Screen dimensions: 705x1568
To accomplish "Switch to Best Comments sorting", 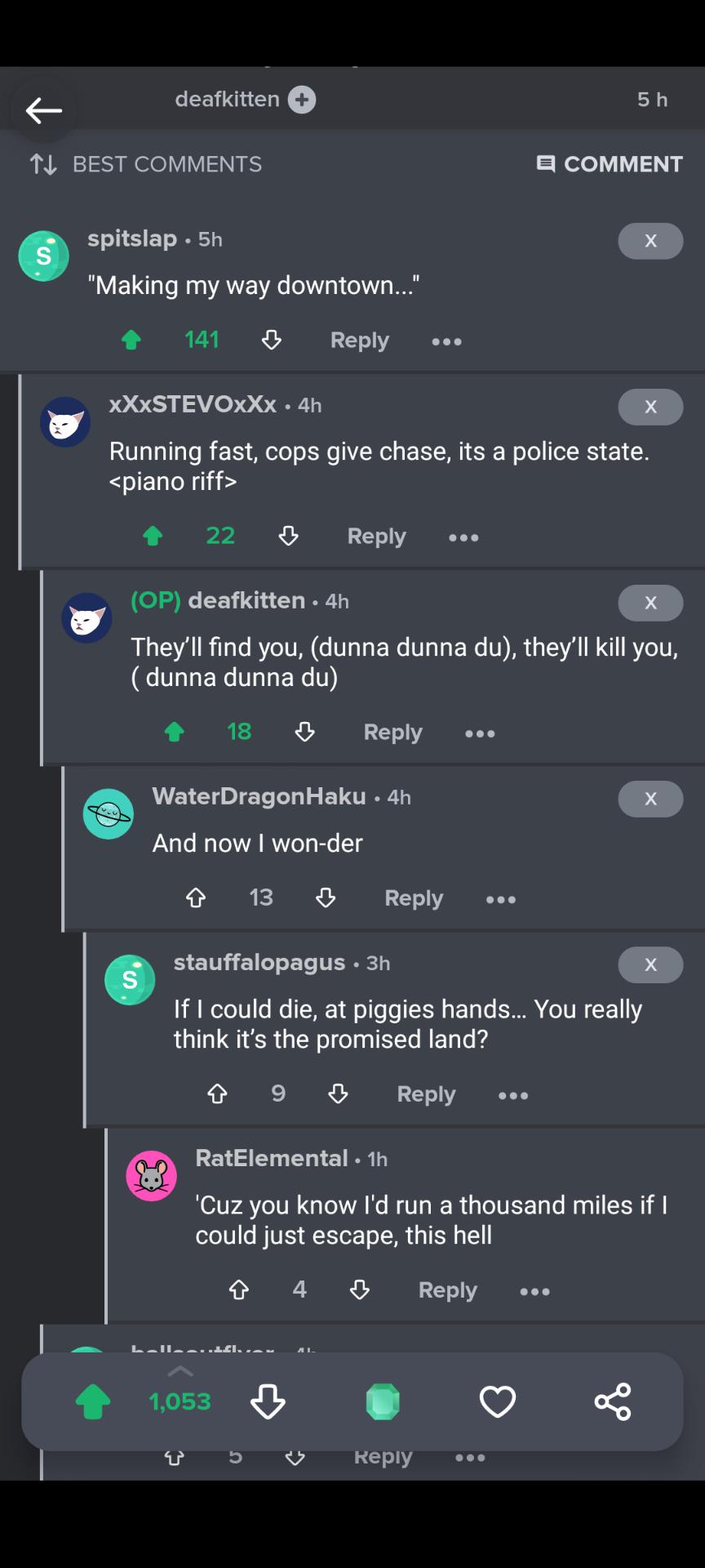I will click(x=166, y=164).
